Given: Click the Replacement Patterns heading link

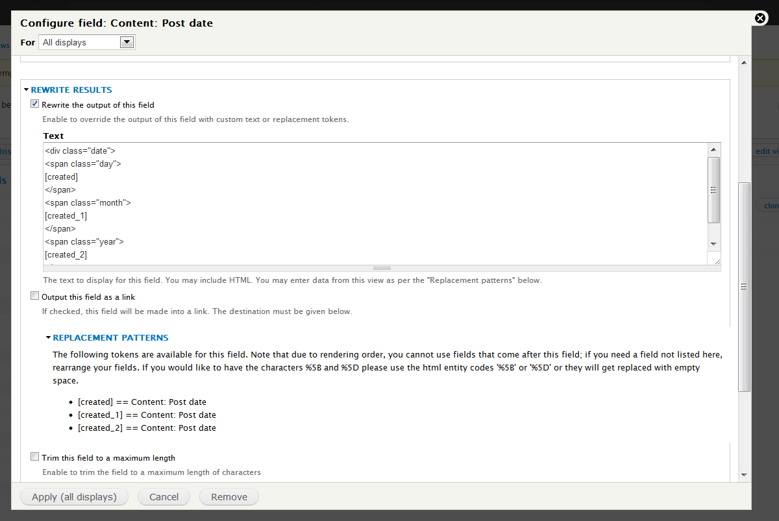Looking at the screenshot, I should (x=111, y=338).
